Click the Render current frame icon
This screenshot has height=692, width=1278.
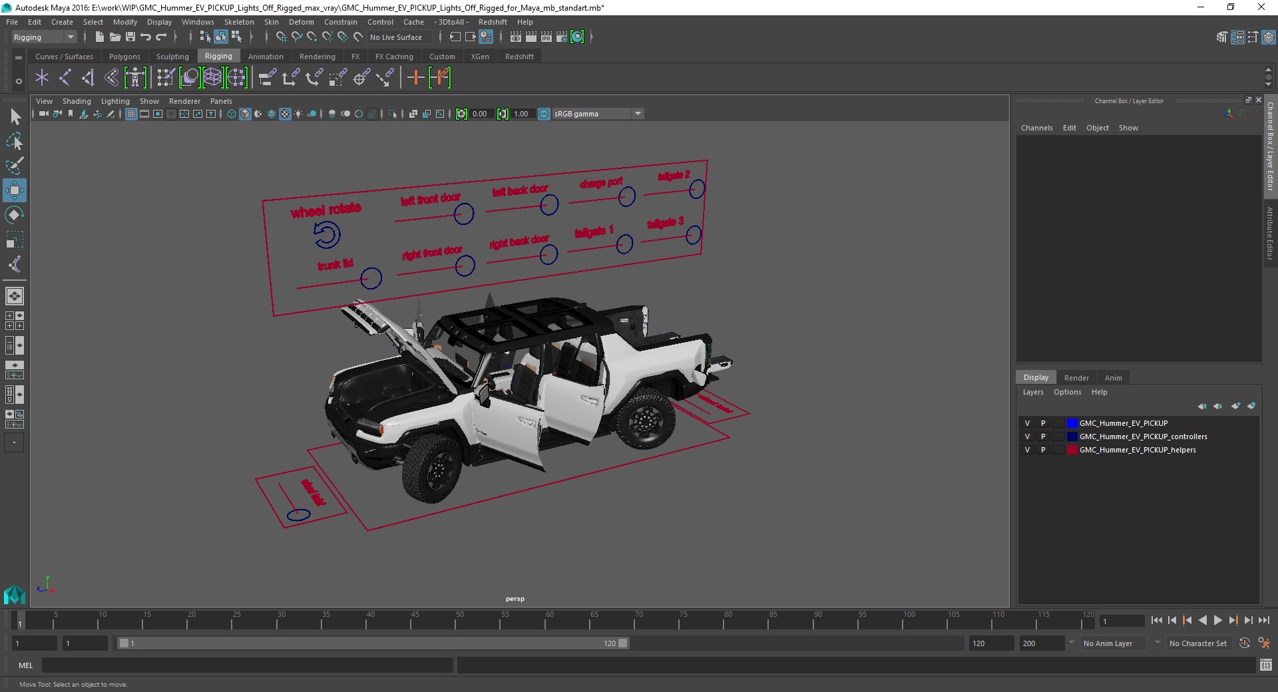click(531, 37)
